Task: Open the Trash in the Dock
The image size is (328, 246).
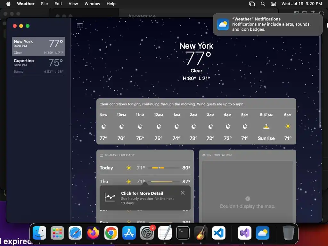Action: (x=289, y=233)
